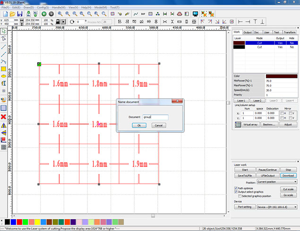The image size is (300, 231).
Task: Switch to the Transform tab
Action: coord(290,32)
